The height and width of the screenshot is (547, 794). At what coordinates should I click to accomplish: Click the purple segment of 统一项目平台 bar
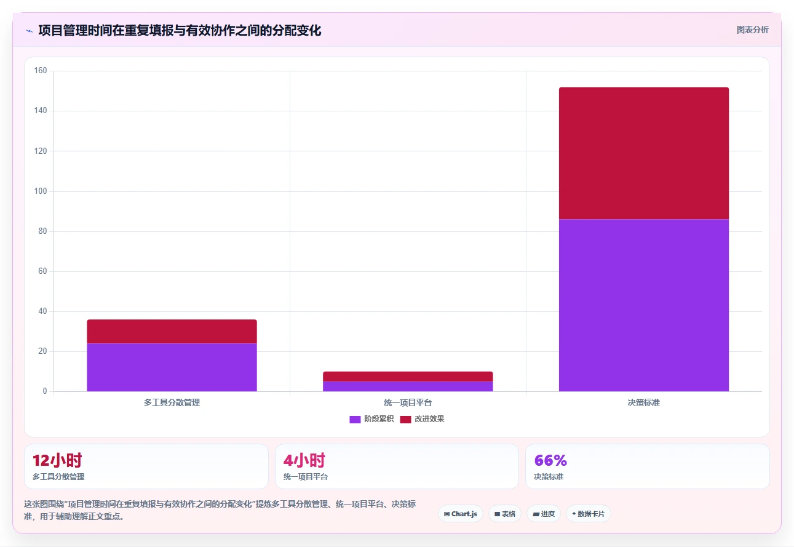(408, 386)
